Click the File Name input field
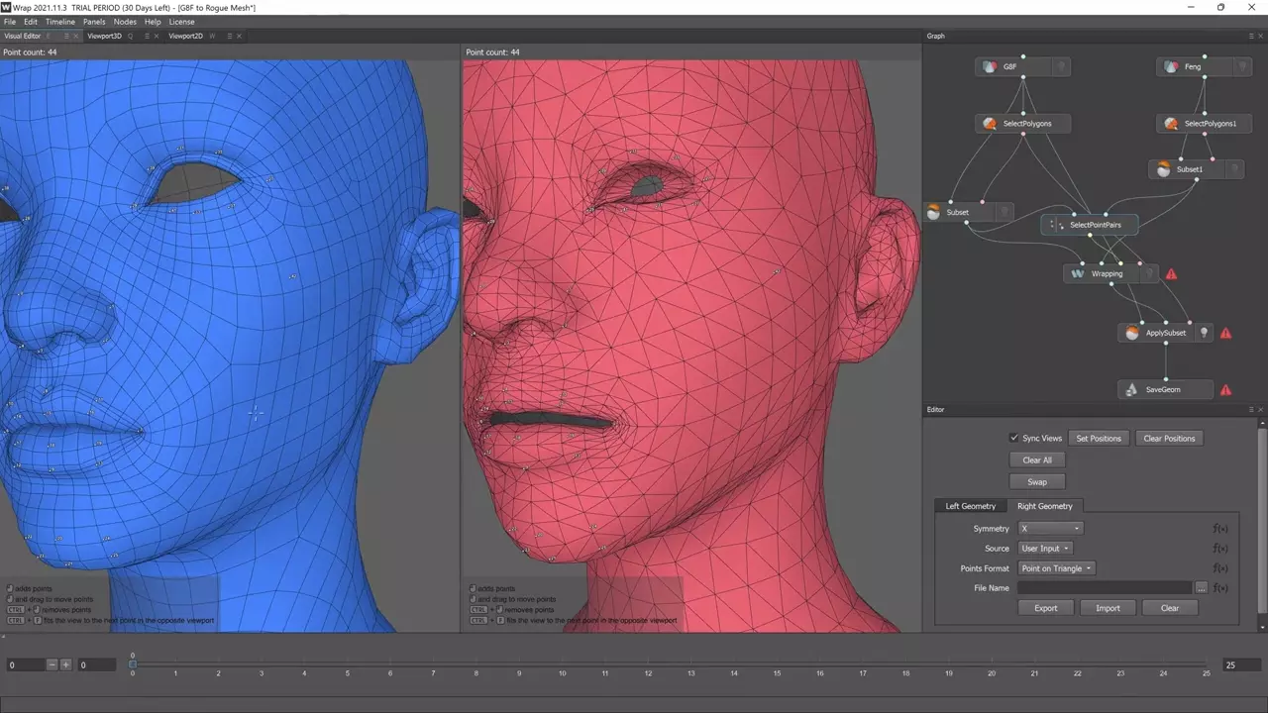This screenshot has width=1268, height=713. point(1103,588)
